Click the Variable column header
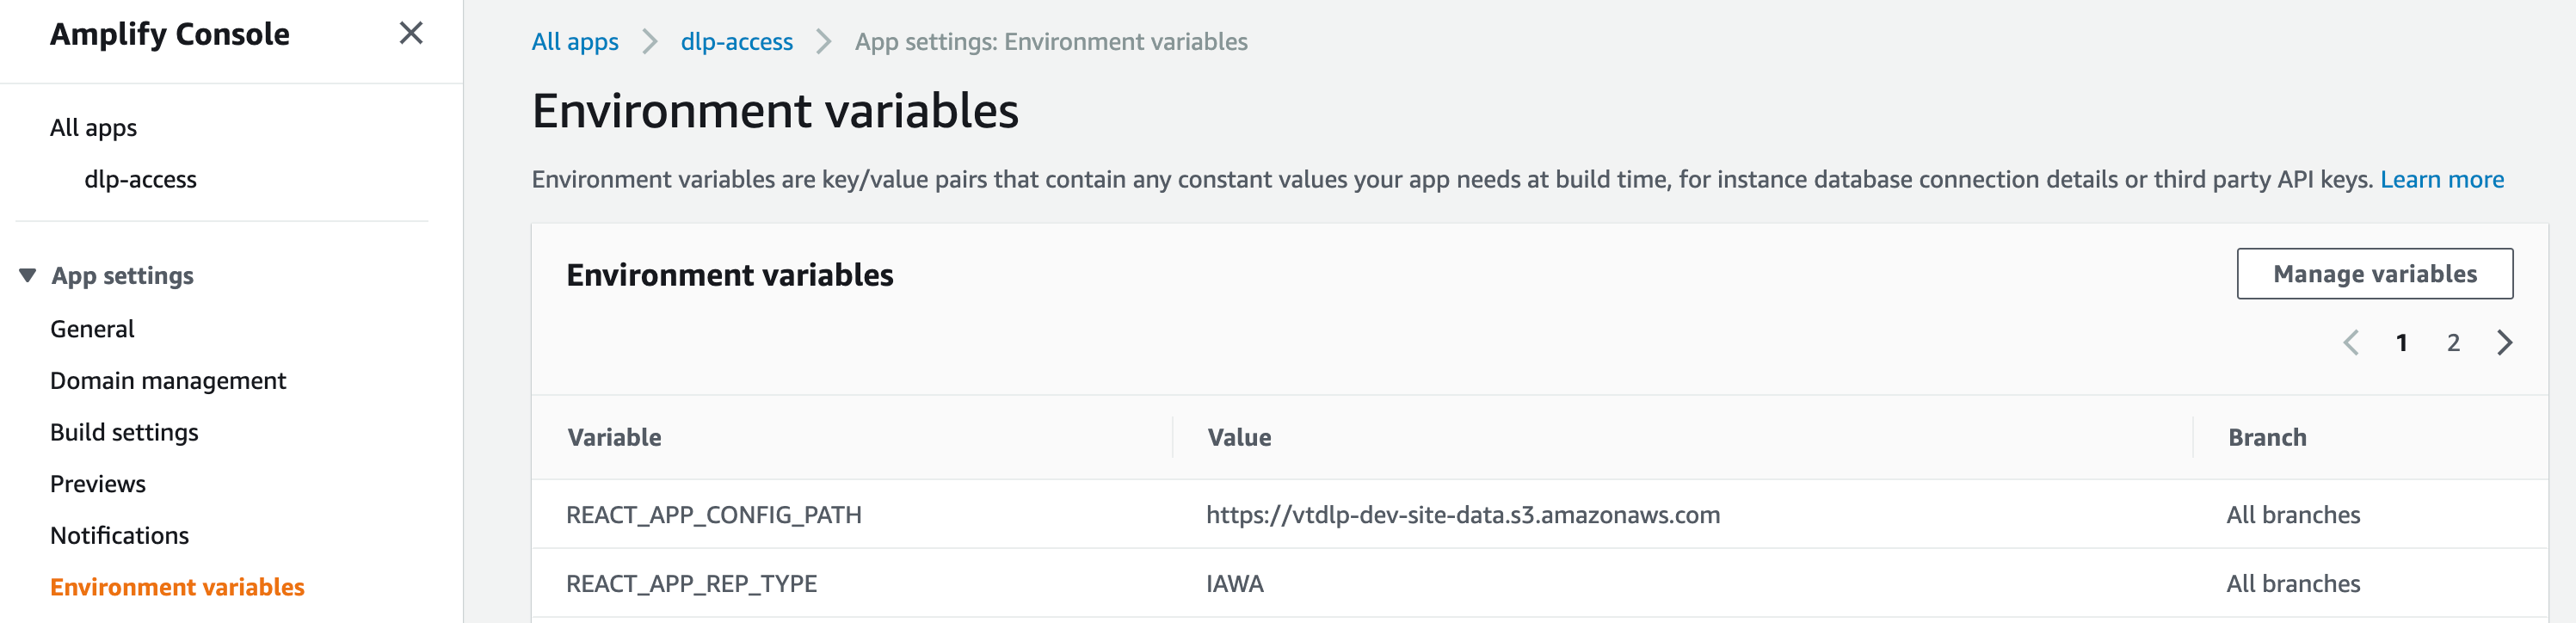 (x=614, y=438)
